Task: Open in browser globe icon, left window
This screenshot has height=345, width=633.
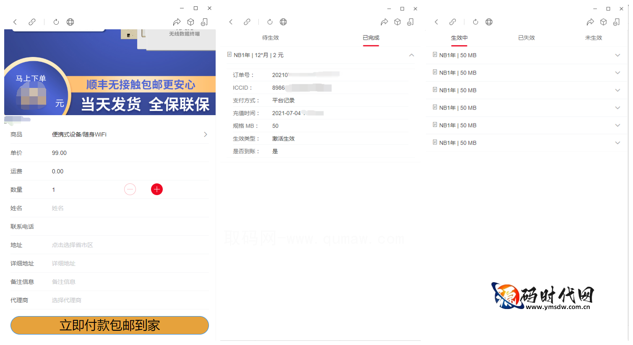Action: 70,22
